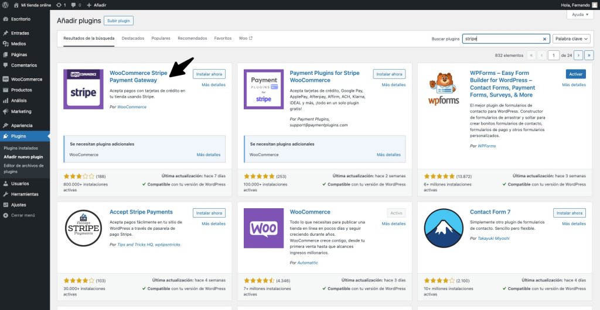This screenshot has height=310, width=600.
Task: Open Herramientas in the sidebar
Action: point(25,194)
